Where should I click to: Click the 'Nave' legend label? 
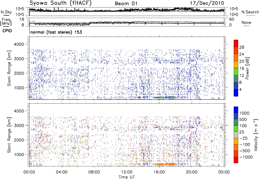pyautogui.click(x=246, y=22)
